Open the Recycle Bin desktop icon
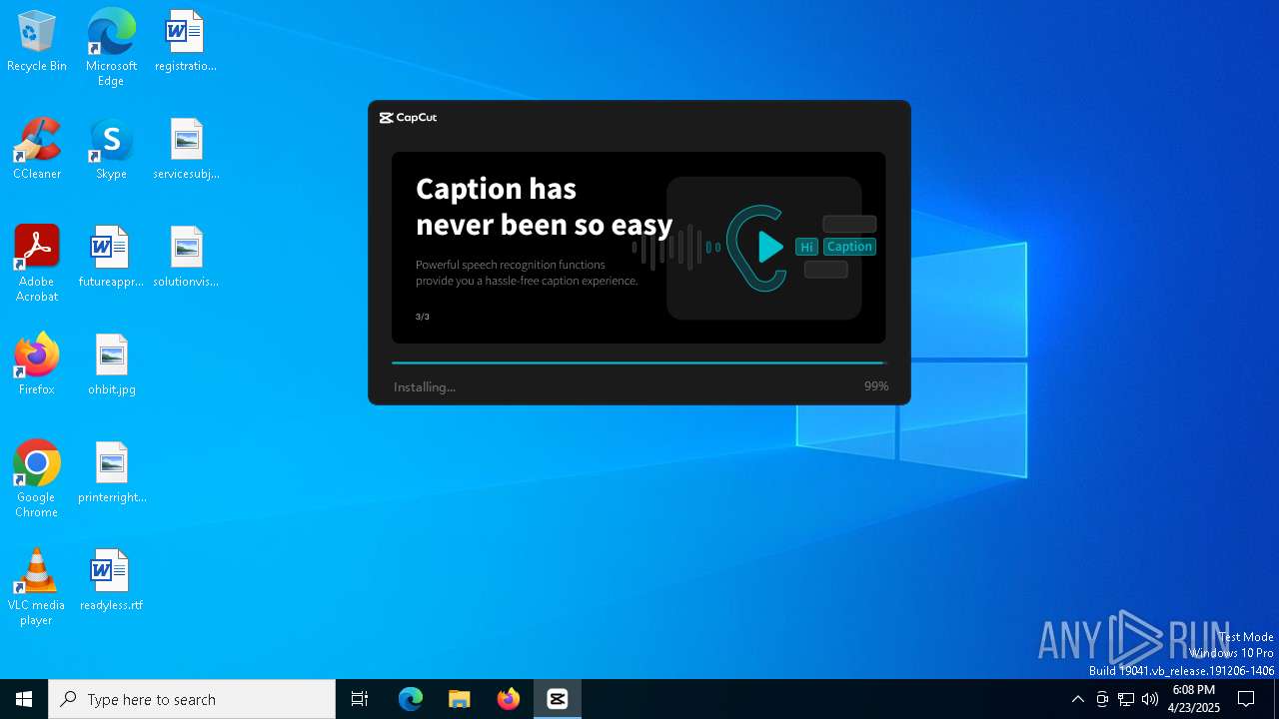This screenshot has width=1279, height=719. 37,41
